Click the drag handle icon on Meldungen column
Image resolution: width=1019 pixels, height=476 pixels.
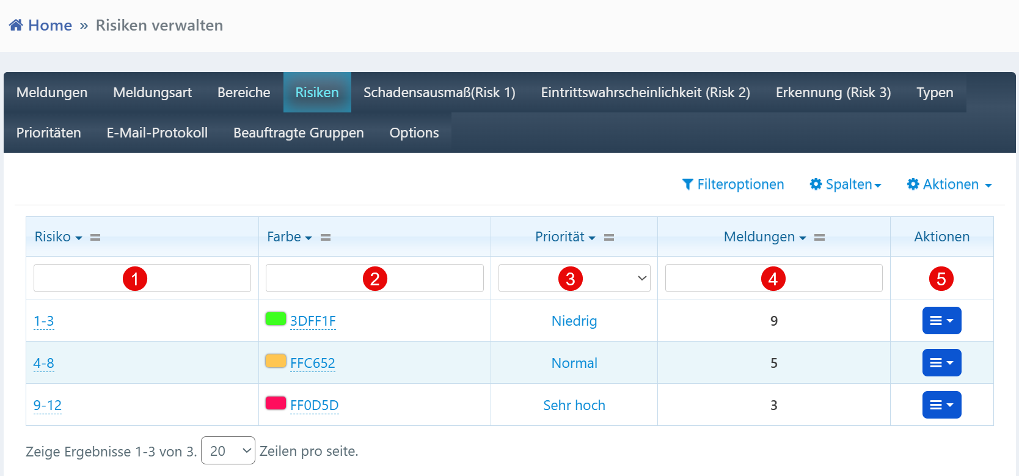click(x=820, y=237)
